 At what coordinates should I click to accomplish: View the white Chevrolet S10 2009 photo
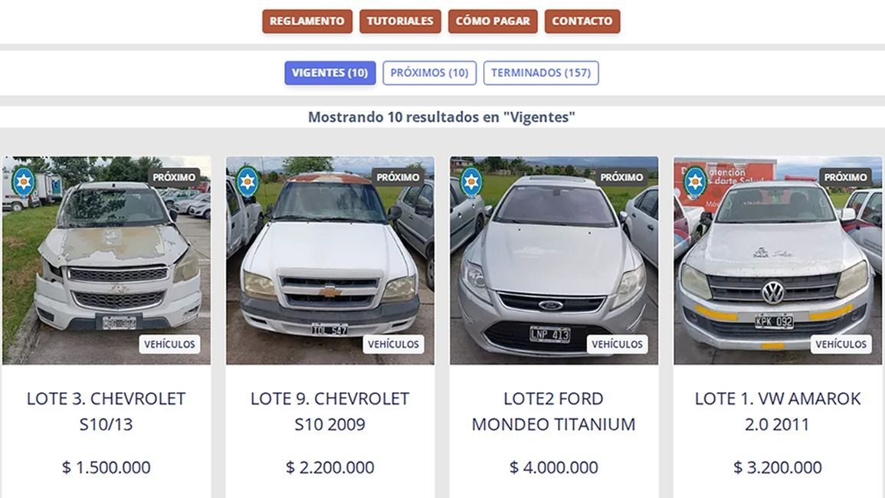click(330, 260)
